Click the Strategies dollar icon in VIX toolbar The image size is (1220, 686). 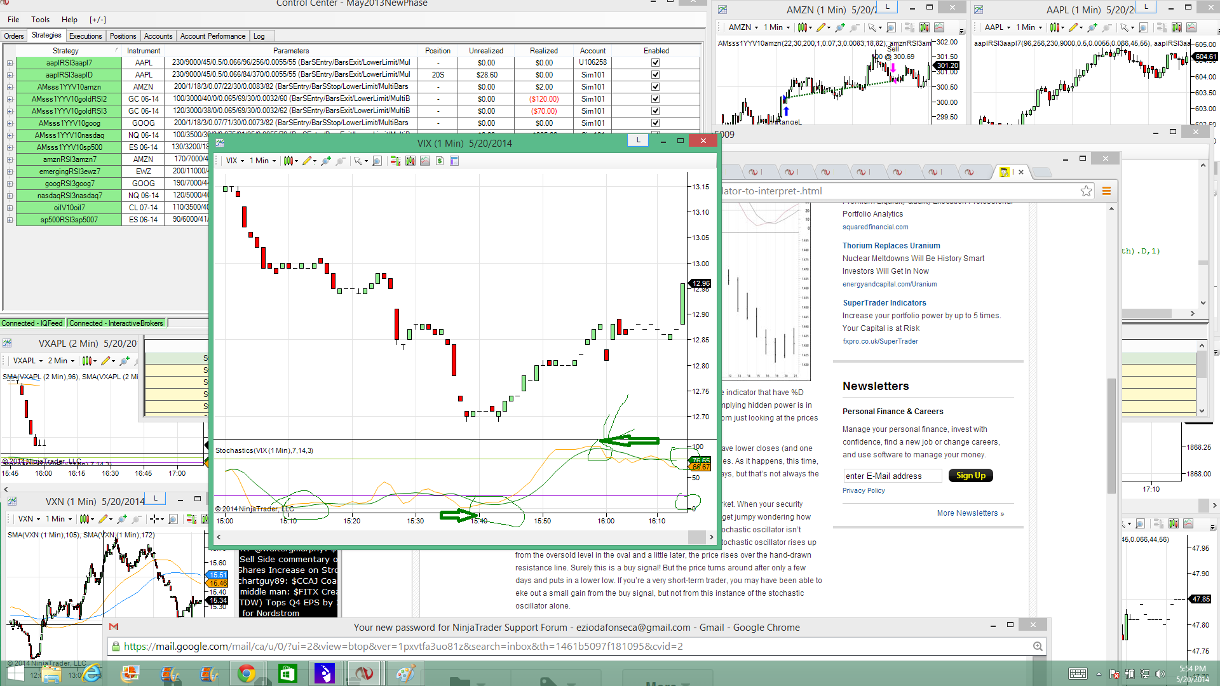click(440, 161)
